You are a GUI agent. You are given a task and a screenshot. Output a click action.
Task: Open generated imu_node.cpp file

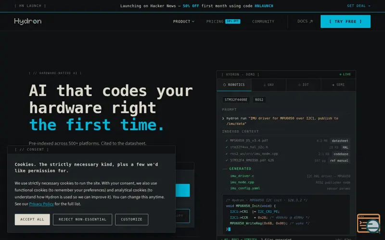(242, 182)
